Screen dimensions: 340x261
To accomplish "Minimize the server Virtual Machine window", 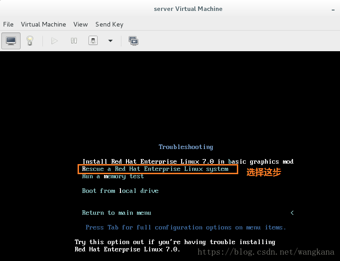I will tap(333, 10).
